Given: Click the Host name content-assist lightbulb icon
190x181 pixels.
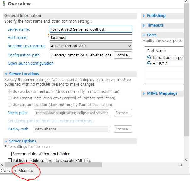Looking at the screenshot, I should tap(48, 35).
